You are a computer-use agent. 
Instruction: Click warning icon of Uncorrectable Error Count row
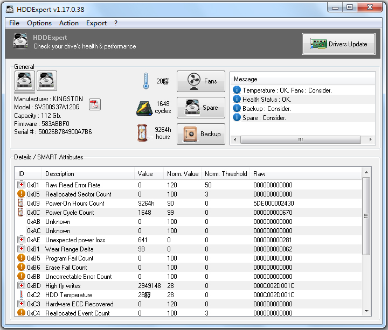[21, 276]
